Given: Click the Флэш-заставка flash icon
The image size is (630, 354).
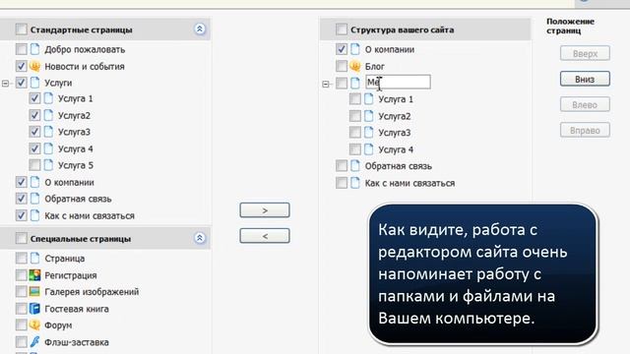Looking at the screenshot, I should (x=34, y=342).
